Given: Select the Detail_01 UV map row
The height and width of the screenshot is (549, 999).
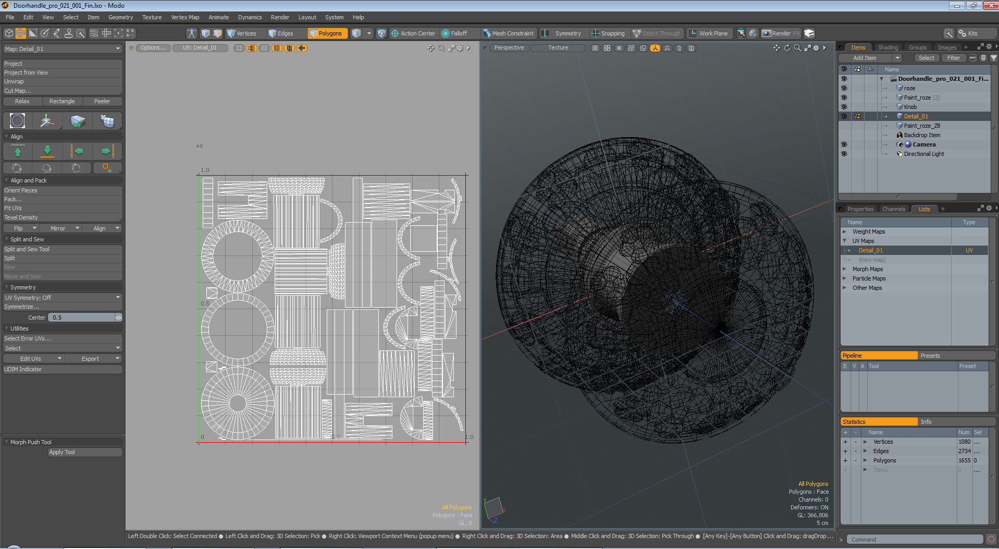Looking at the screenshot, I should 915,250.
